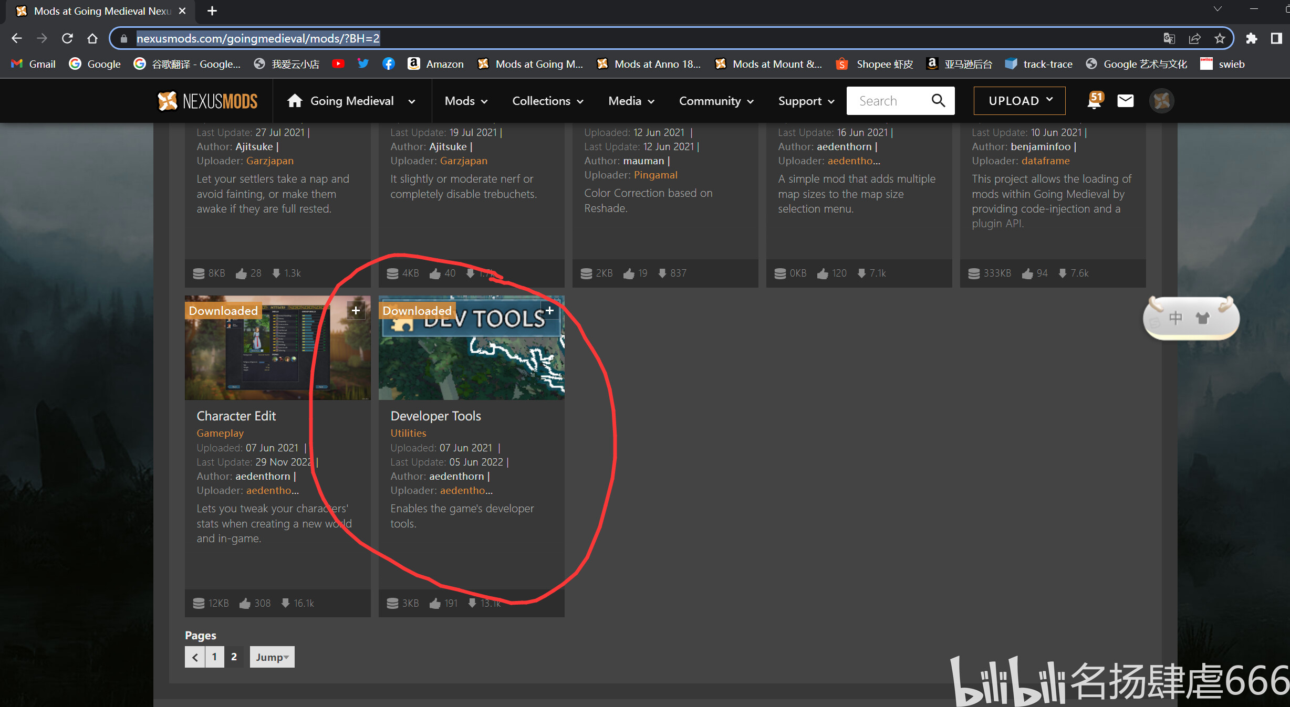The width and height of the screenshot is (1290, 707).
Task: Click the Going Medieval home icon
Action: [x=295, y=100]
